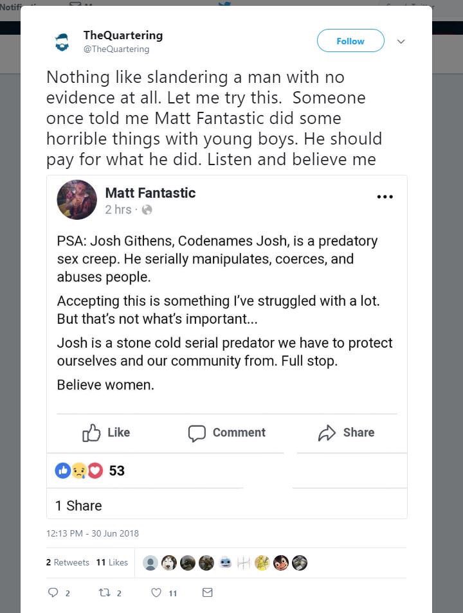Screen dimensions: 463x613
Task: Click the husky dog liker avatar
Action: tap(168, 563)
